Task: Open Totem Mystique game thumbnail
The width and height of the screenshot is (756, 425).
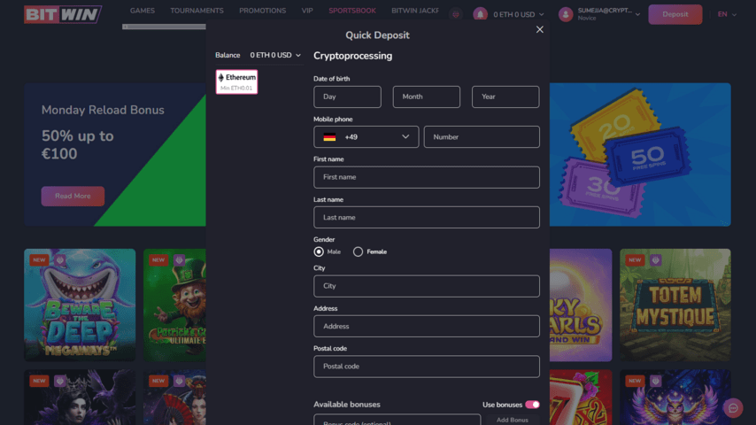Action: pyautogui.click(x=675, y=305)
